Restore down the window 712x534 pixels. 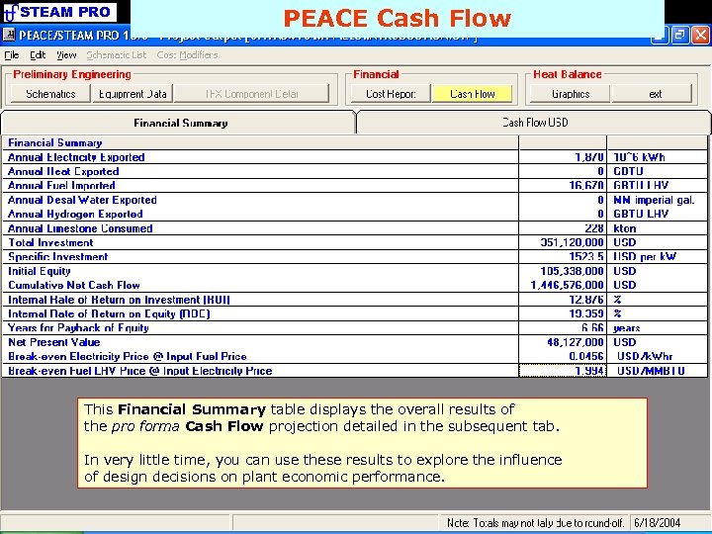[679, 35]
